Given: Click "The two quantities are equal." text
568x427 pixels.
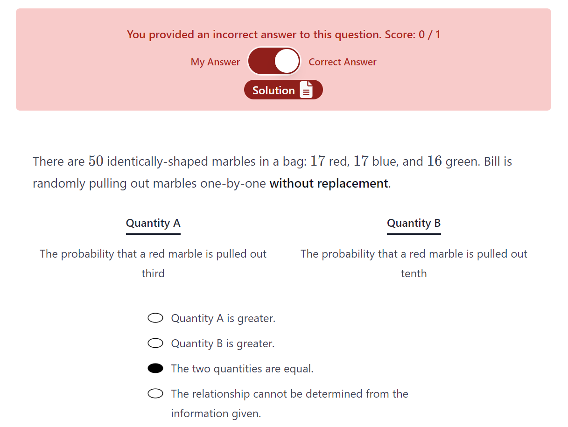Looking at the screenshot, I should click(x=242, y=369).
